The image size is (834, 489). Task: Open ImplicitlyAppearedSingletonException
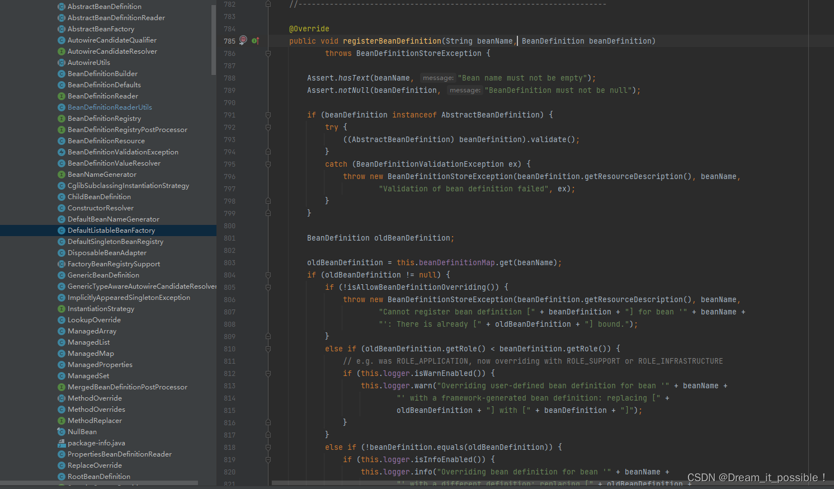[129, 298]
